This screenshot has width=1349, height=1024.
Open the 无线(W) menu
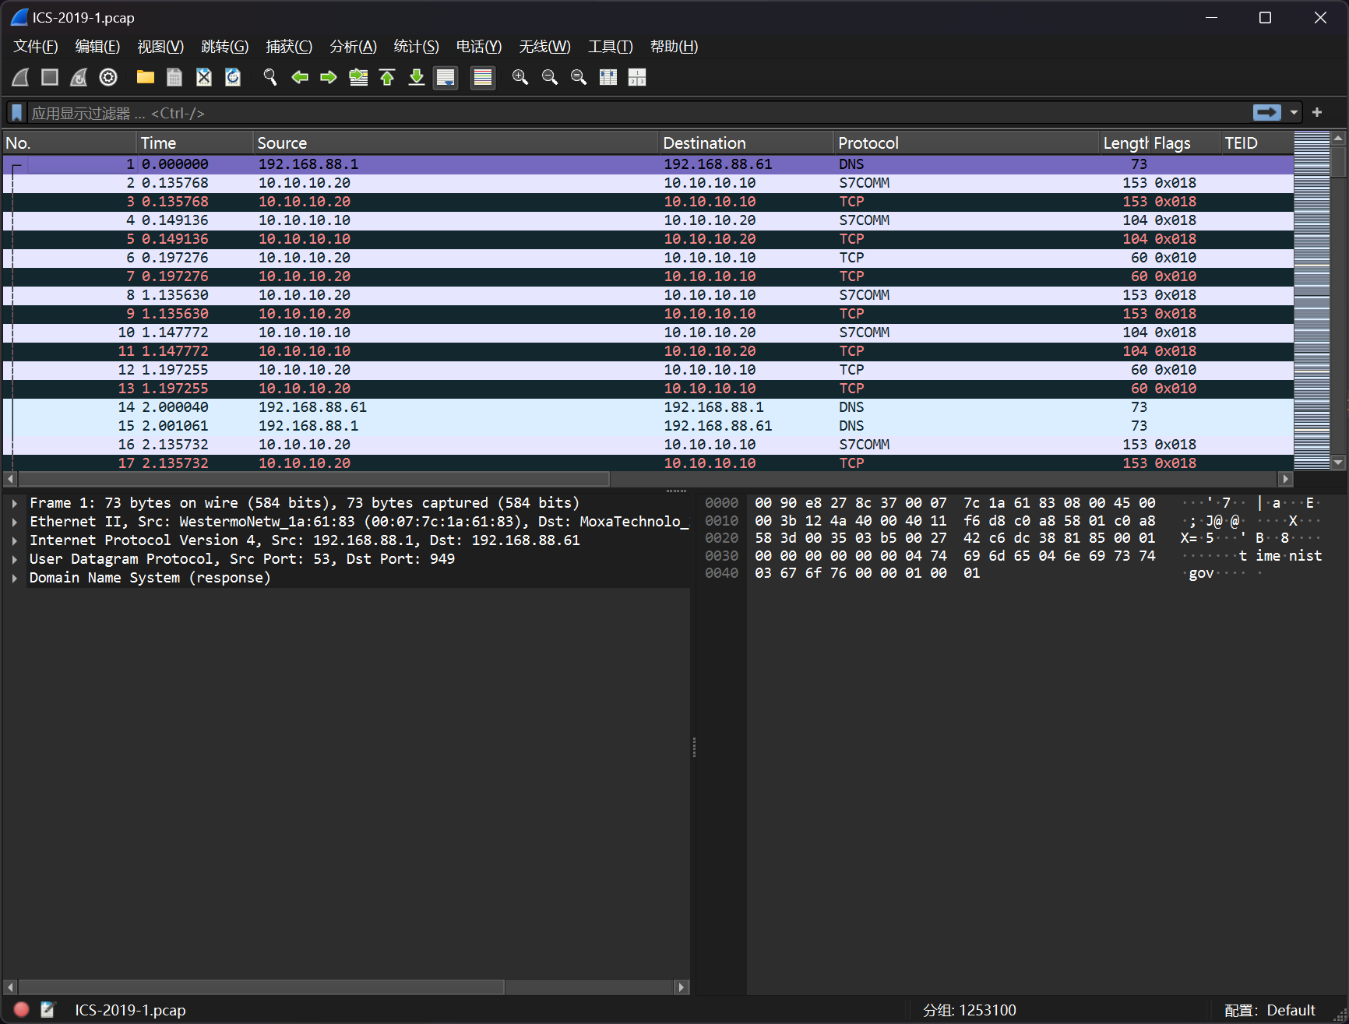tap(544, 47)
